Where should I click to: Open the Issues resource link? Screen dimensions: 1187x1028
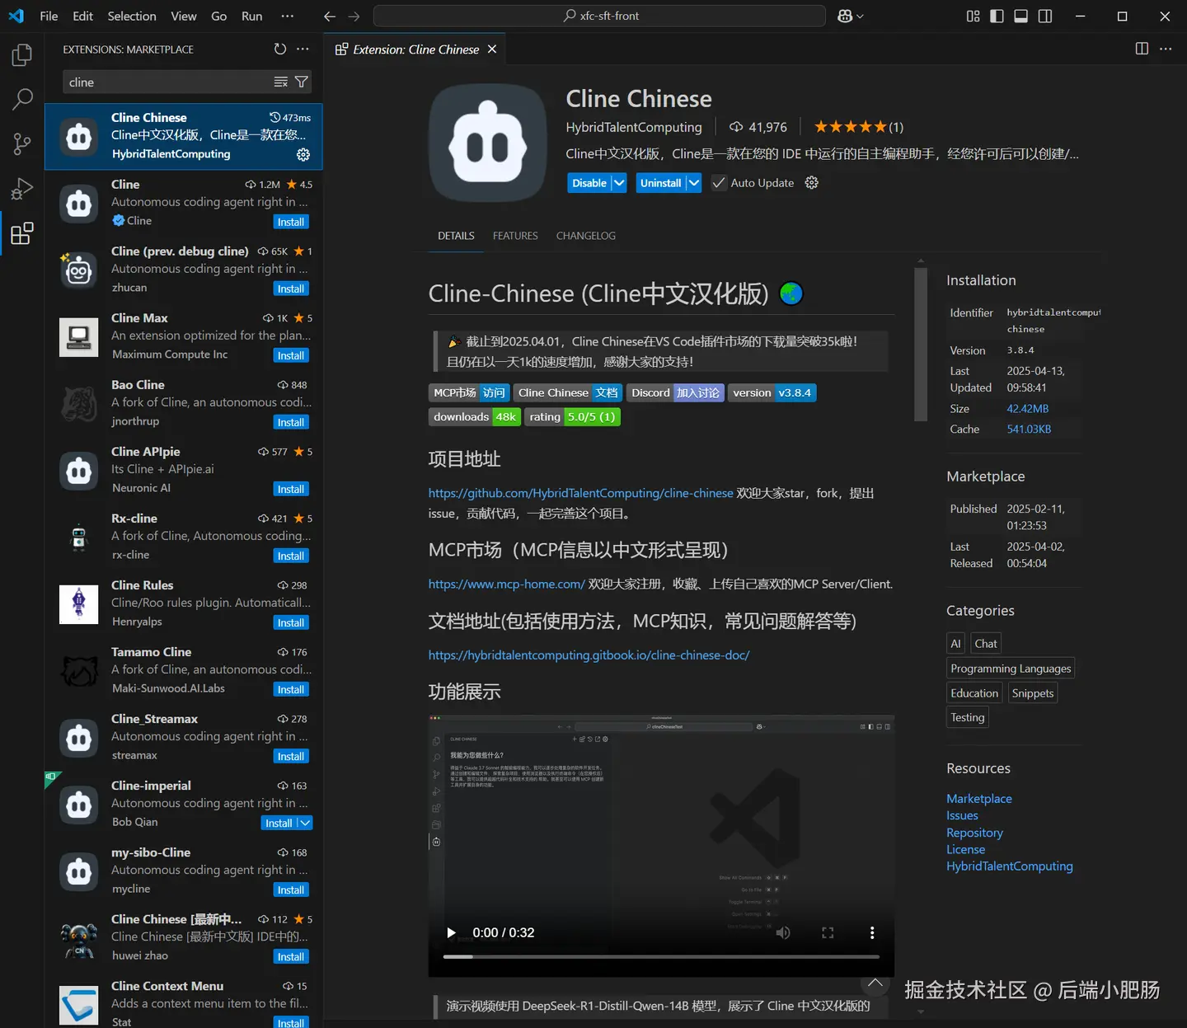click(x=962, y=815)
